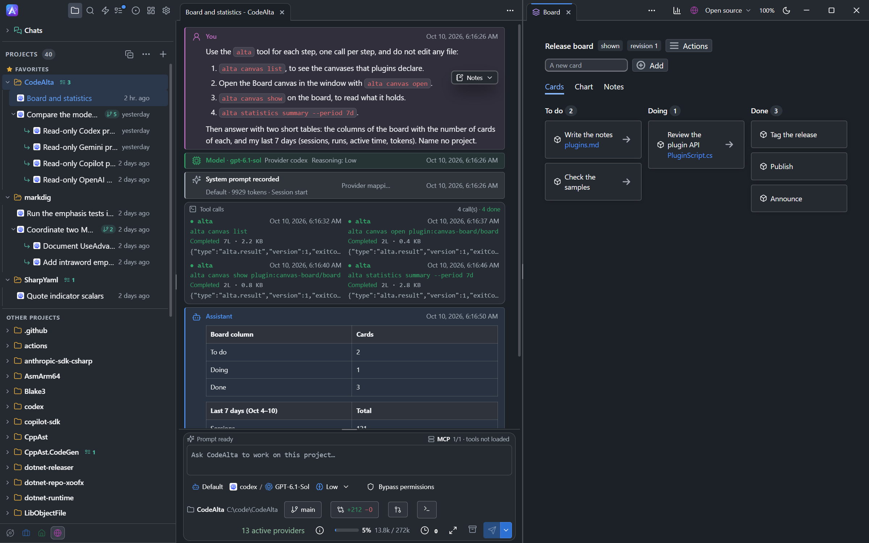Image resolution: width=869 pixels, height=543 pixels.
Task: Switch to the Notes tab on the board
Action: tap(614, 87)
